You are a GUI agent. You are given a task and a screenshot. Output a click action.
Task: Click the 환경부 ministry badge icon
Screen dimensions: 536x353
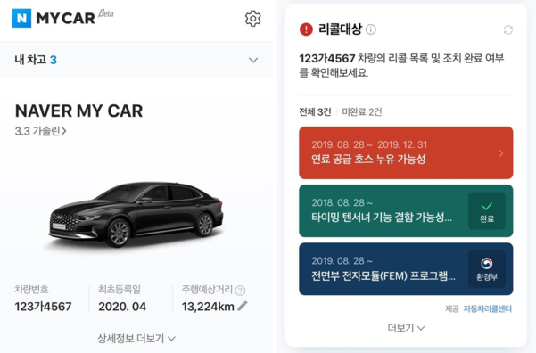tap(486, 269)
